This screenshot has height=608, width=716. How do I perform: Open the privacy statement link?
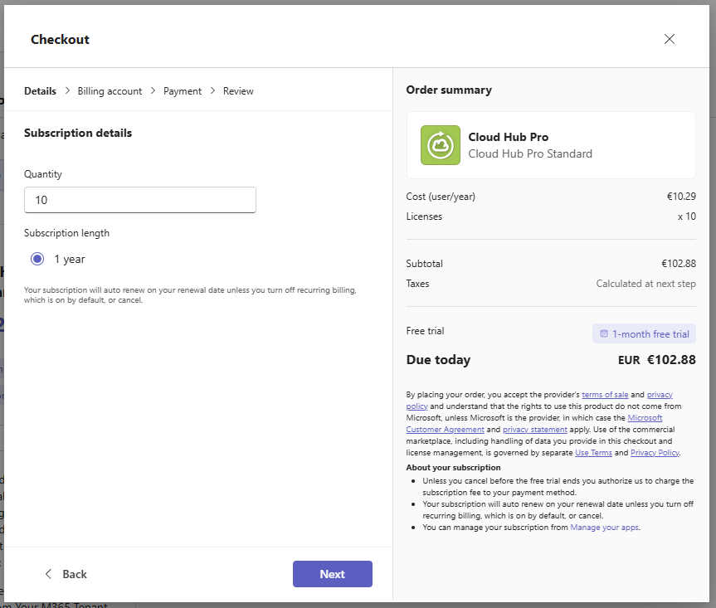pos(534,430)
